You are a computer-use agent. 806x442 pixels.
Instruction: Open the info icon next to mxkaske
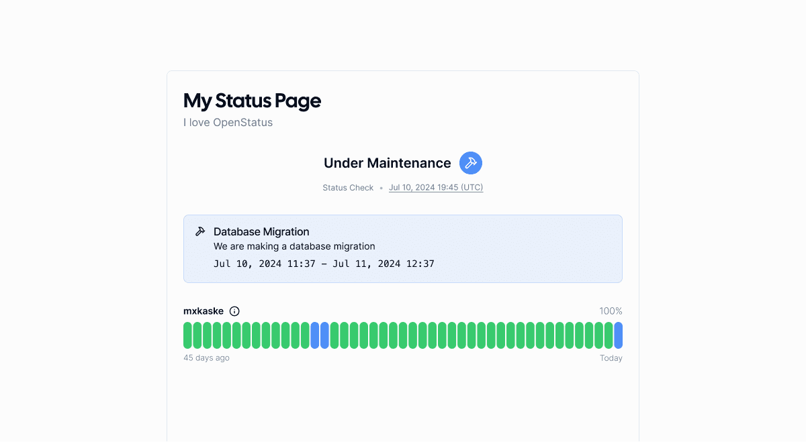234,311
